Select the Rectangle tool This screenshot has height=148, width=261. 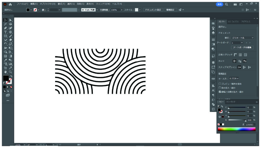point(5,36)
